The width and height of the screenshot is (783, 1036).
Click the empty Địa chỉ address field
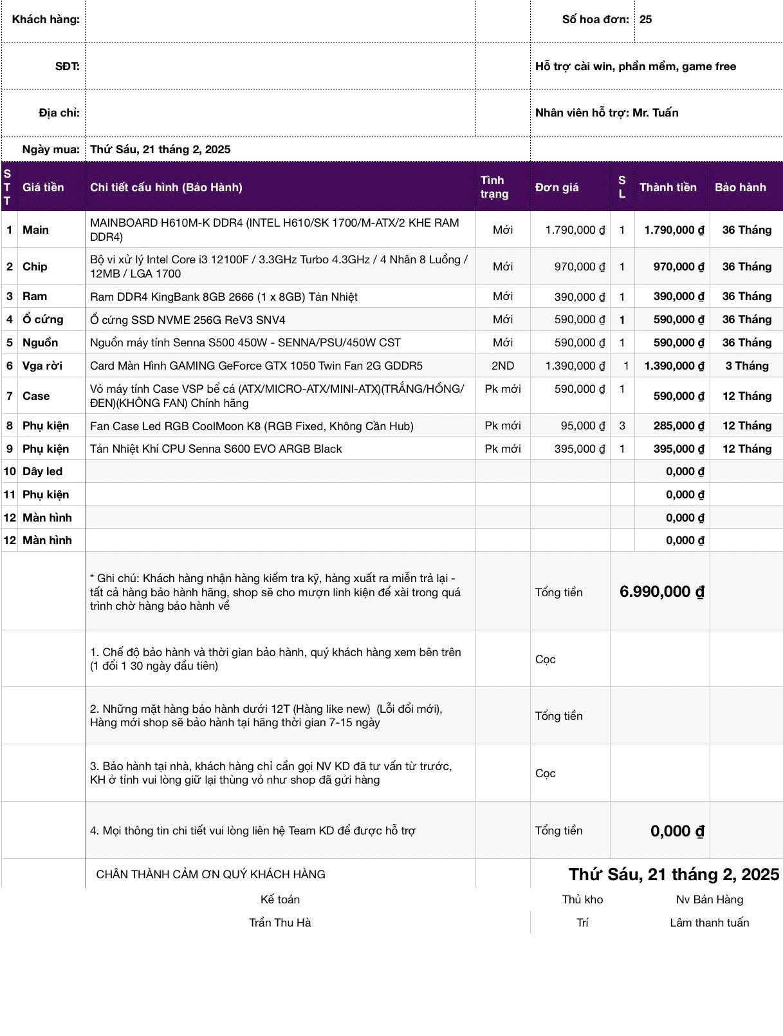pos(280,113)
